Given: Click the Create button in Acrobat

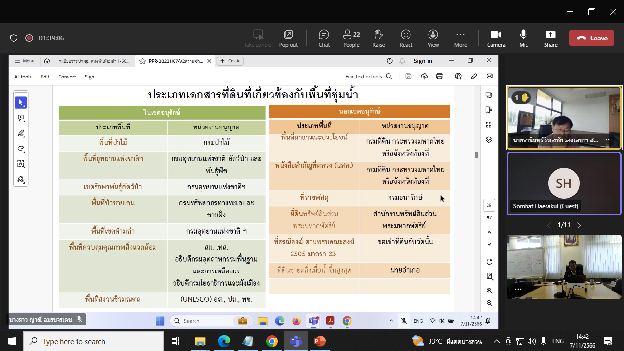Looking at the screenshot, I should coord(230,61).
